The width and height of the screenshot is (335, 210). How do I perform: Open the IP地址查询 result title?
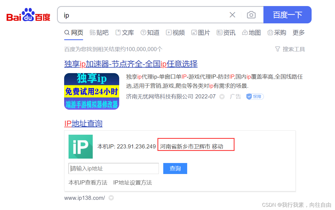tap(83, 124)
